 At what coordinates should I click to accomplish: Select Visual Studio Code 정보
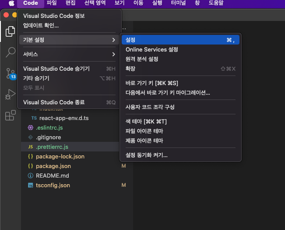click(69, 16)
